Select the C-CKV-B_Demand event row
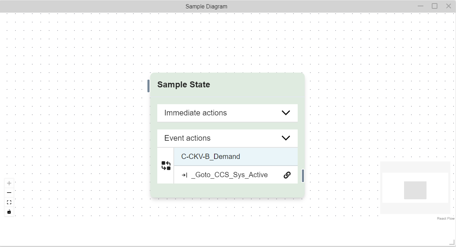The image size is (456, 247). pos(236,156)
